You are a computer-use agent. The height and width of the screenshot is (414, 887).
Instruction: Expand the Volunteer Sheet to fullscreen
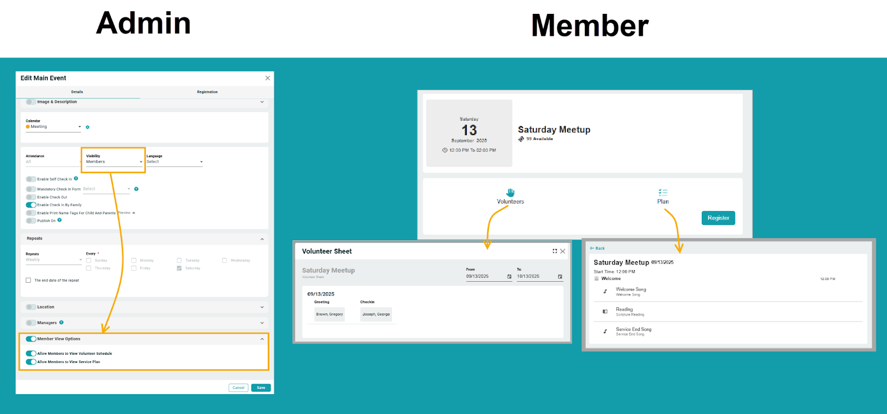[554, 251]
